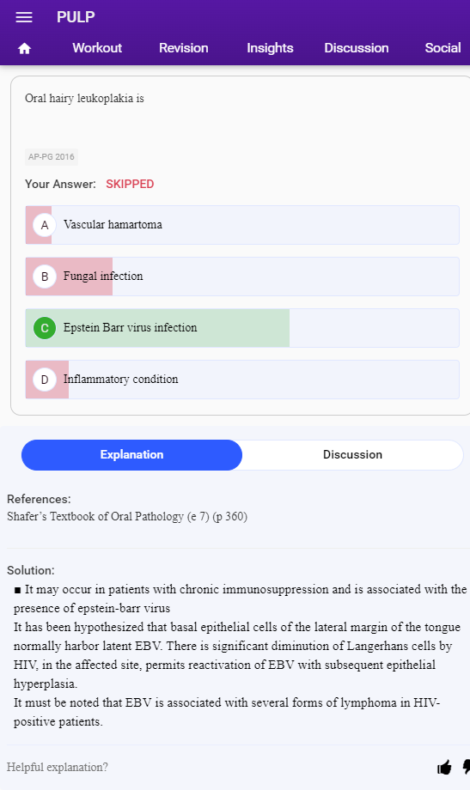Image resolution: width=470 pixels, height=790 pixels.
Task: Open the hamburger menu icon
Action: 24,17
